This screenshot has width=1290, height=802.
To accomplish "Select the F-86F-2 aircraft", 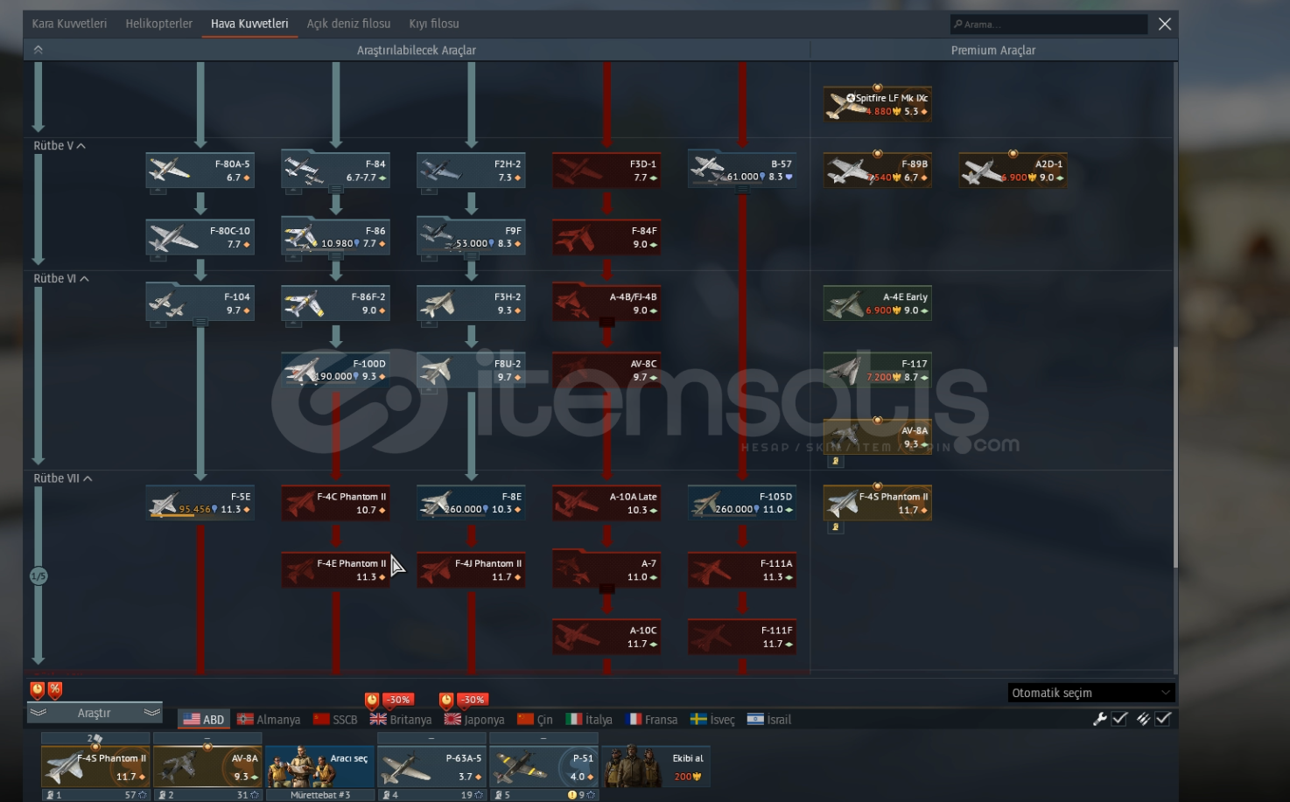I will click(x=336, y=303).
